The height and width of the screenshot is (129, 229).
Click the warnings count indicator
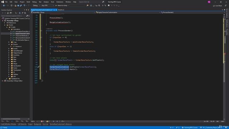point(48,121)
